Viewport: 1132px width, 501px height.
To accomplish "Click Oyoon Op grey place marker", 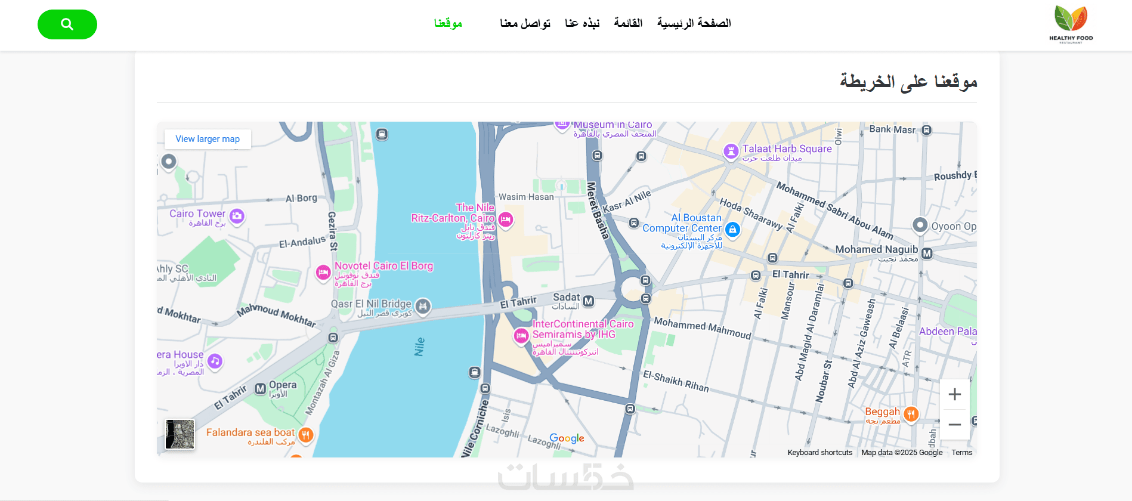I will tap(920, 225).
